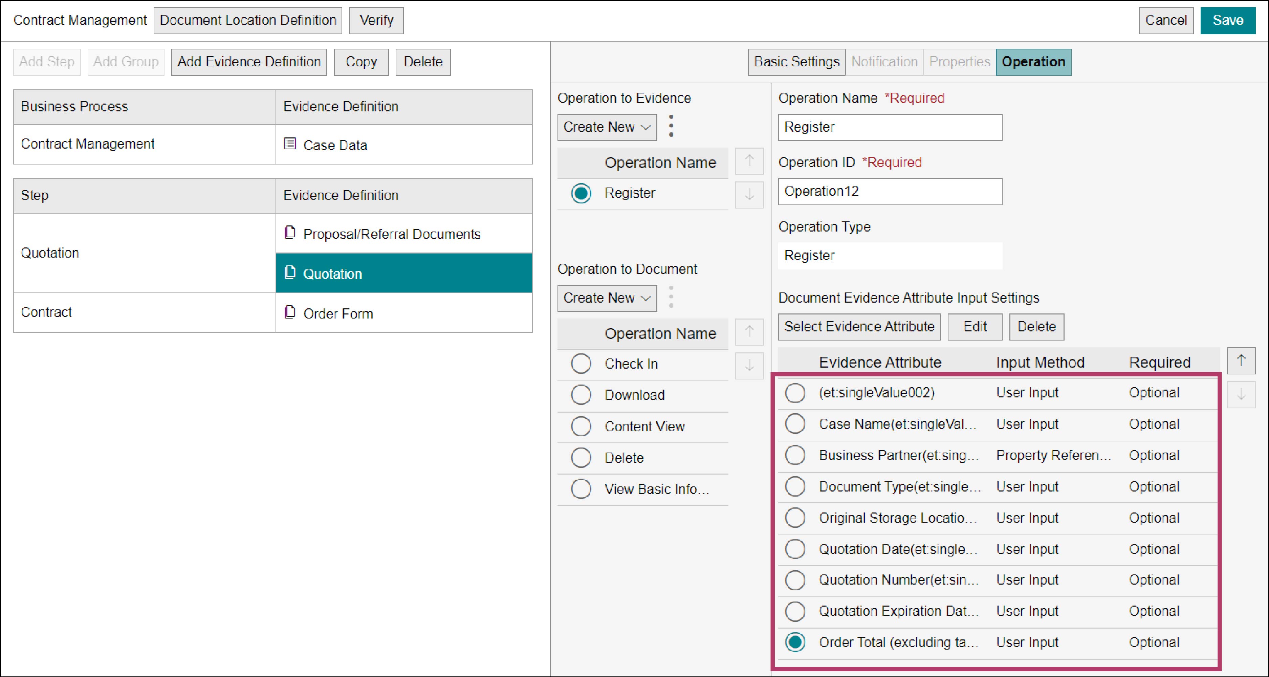1269x677 pixels.
Task: Select the View Basic Info operation radio button
Action: (x=581, y=489)
